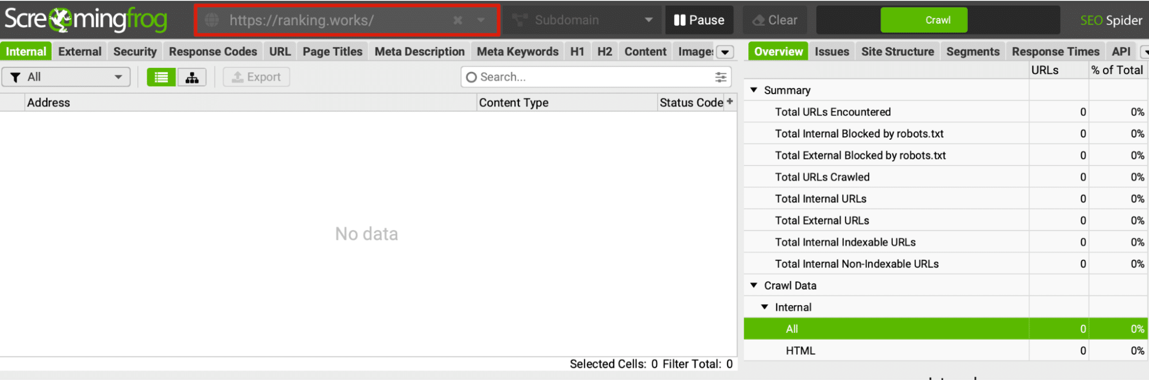
Task: Click the Export button
Action: coord(256,77)
